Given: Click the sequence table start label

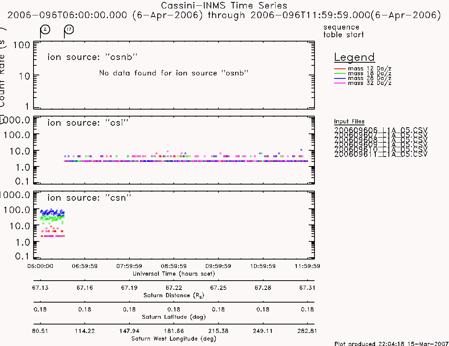Looking at the screenshot, I should 343,31.
